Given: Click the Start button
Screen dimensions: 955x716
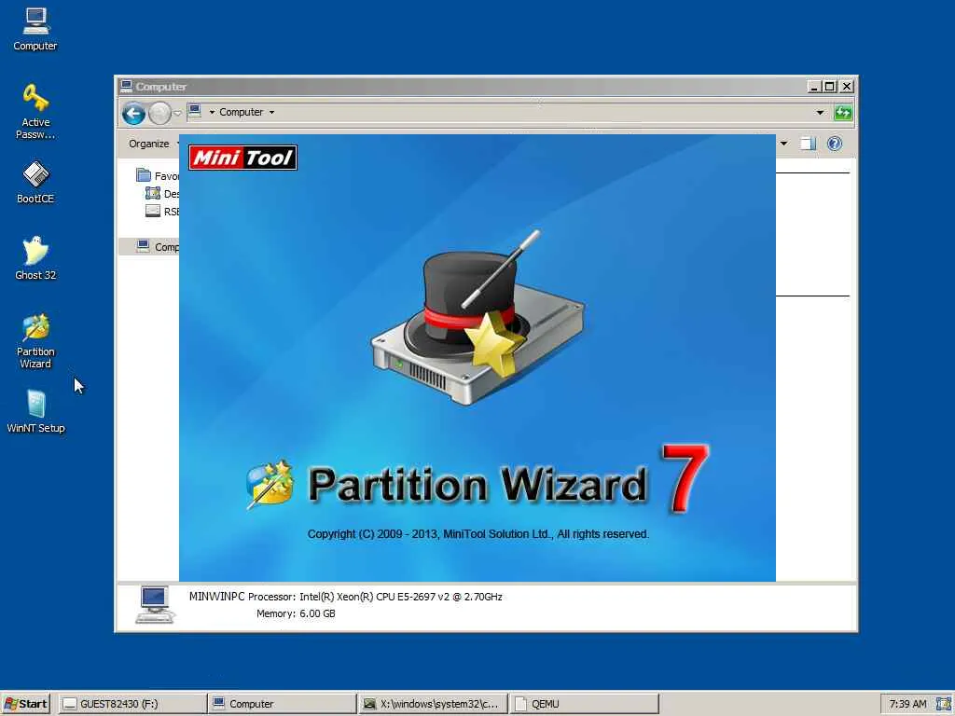Looking at the screenshot, I should tap(25, 704).
